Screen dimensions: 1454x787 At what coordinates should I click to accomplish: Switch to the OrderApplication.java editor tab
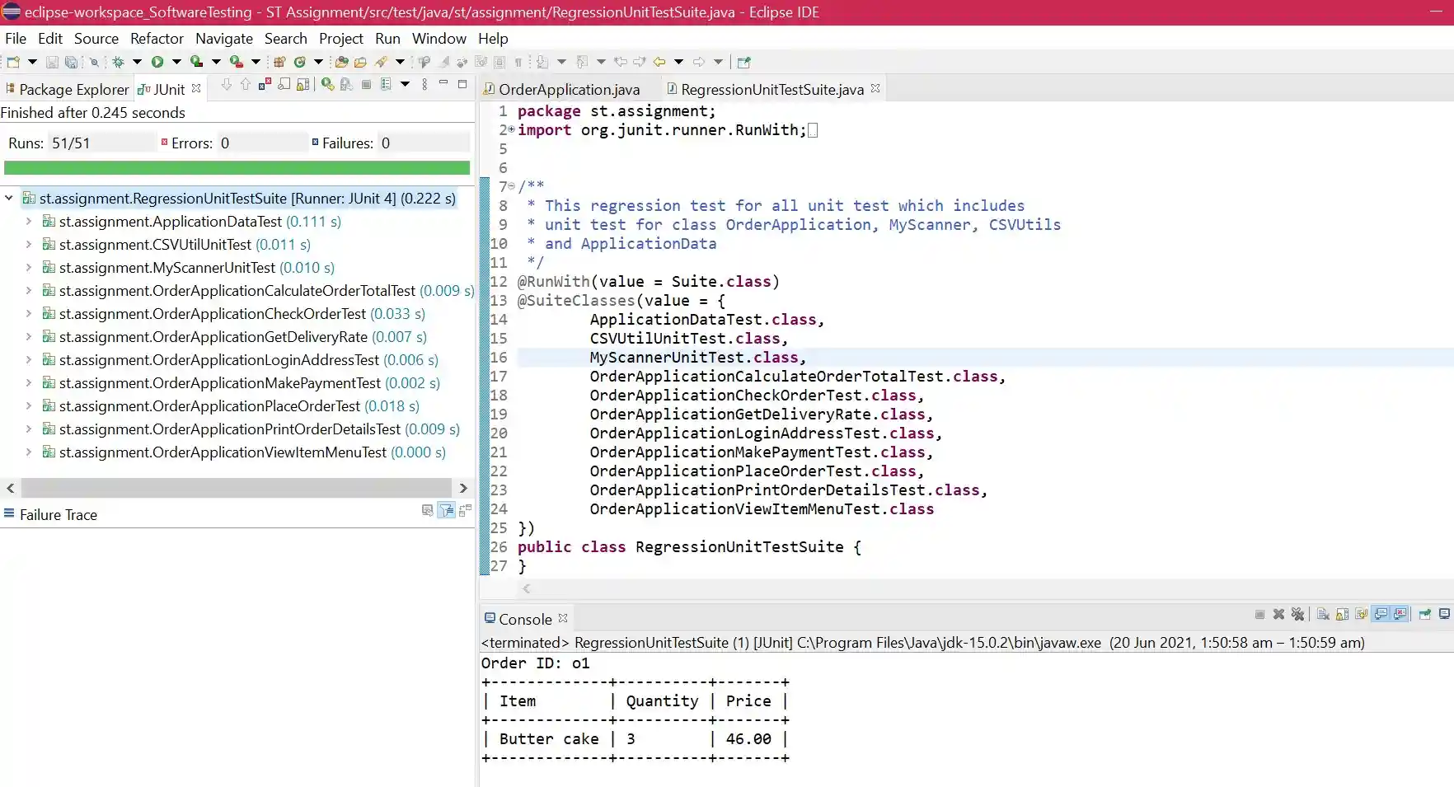coord(569,89)
